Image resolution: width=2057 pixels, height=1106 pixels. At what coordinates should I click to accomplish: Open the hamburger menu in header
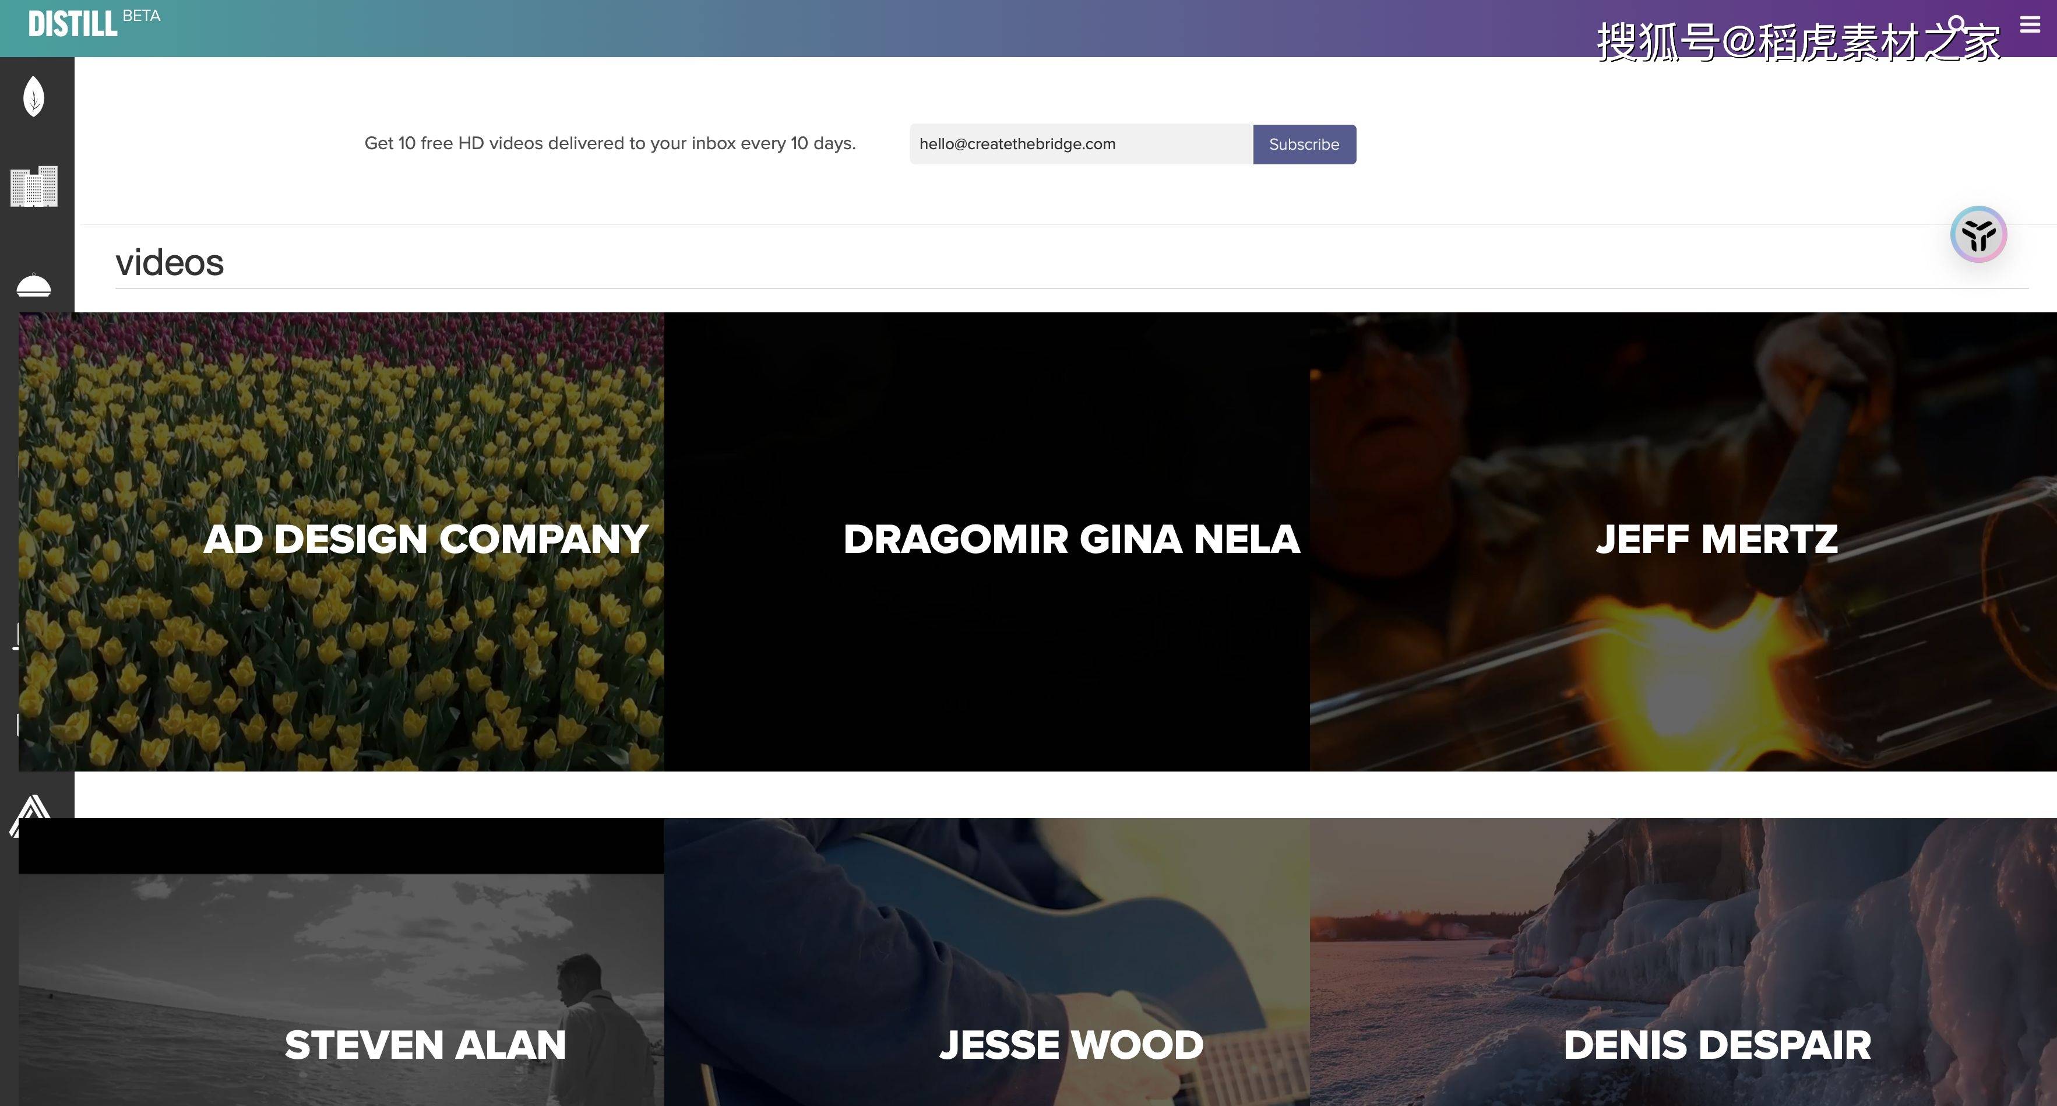[2029, 24]
